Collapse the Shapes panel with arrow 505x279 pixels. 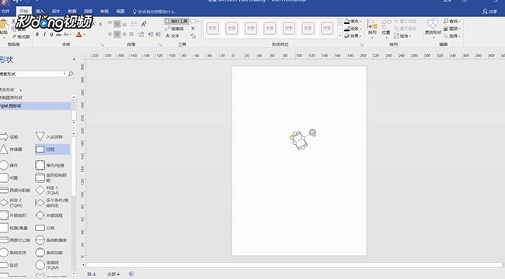[74, 59]
